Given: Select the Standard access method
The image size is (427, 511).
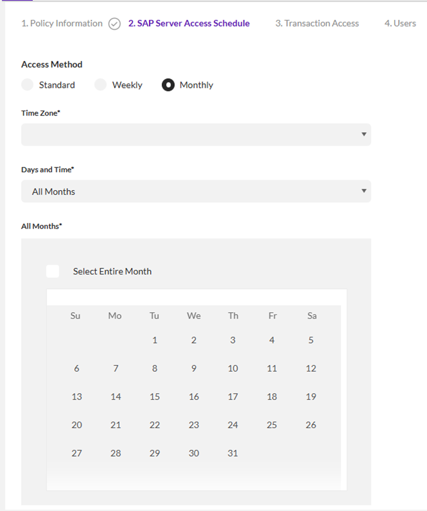Looking at the screenshot, I should [x=27, y=85].
